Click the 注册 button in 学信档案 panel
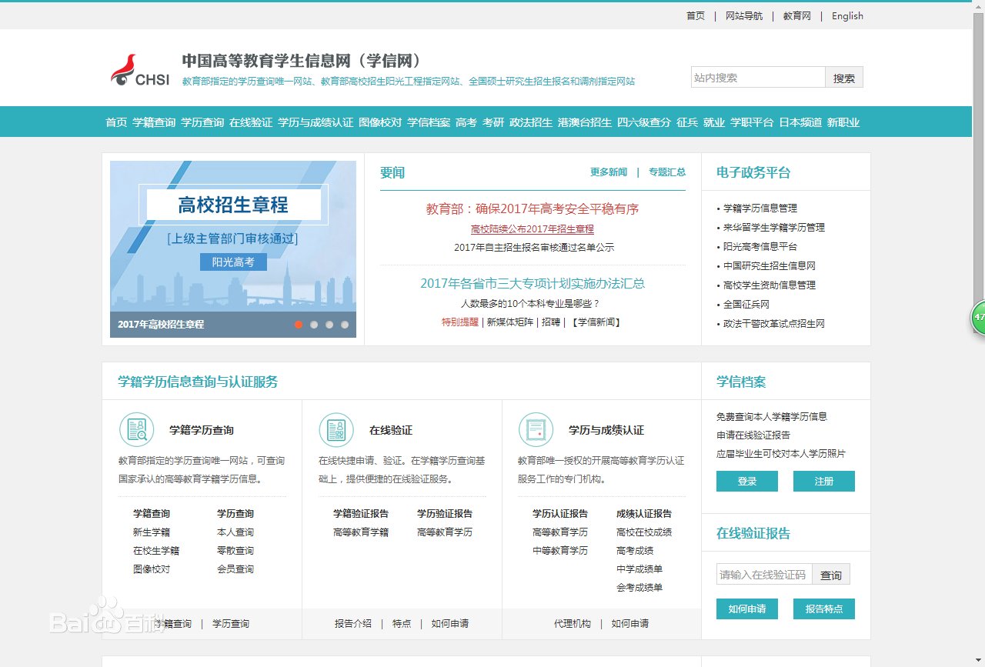 click(x=823, y=480)
